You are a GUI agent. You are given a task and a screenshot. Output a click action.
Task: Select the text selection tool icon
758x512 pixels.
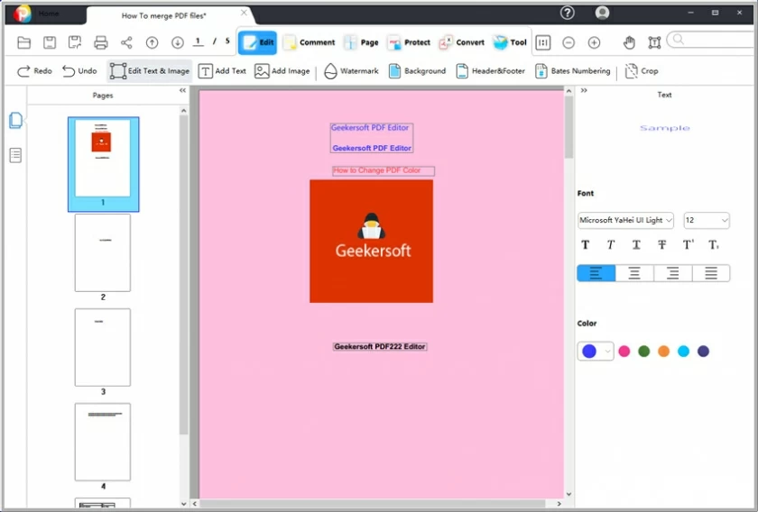coord(654,42)
